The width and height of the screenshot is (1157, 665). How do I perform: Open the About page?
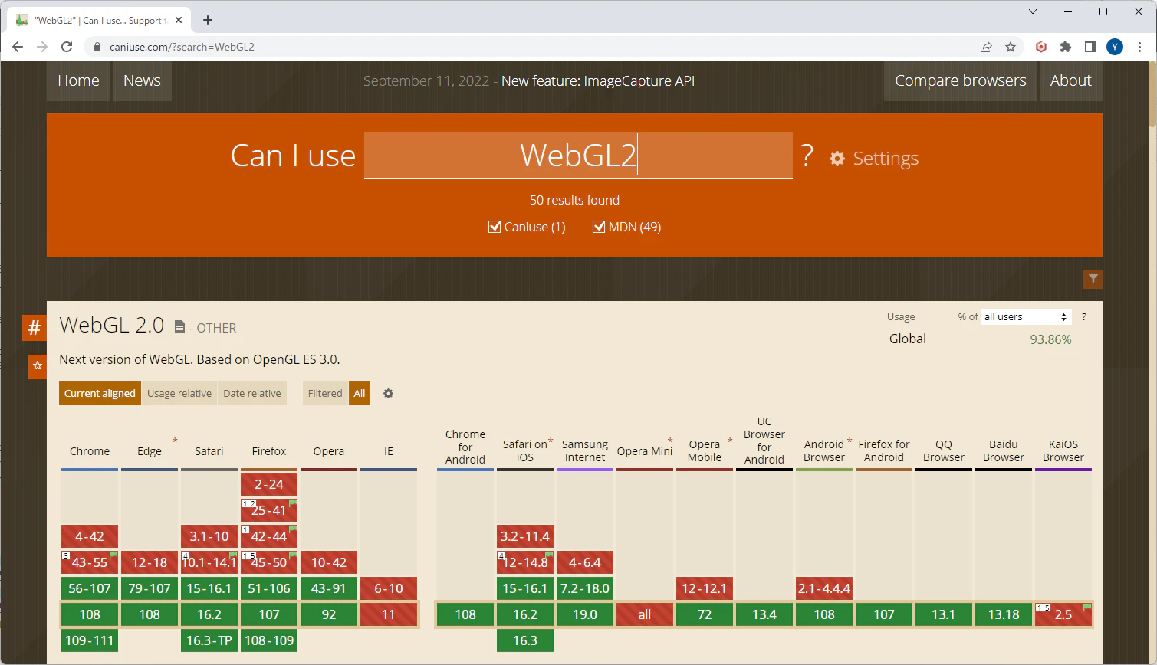[x=1071, y=80]
